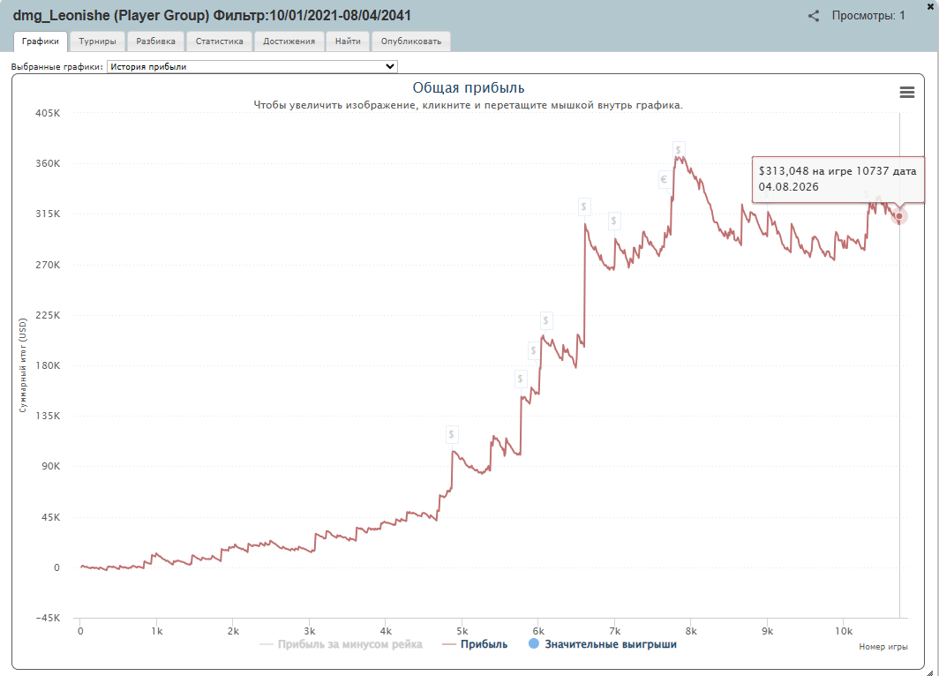Toggle the Прибыль за минусом рейка series
Image resolution: width=939 pixels, height=676 pixels.
(341, 644)
